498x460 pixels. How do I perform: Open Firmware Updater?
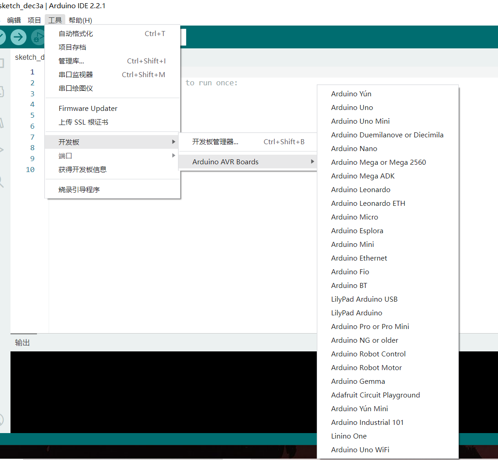tap(112, 109)
